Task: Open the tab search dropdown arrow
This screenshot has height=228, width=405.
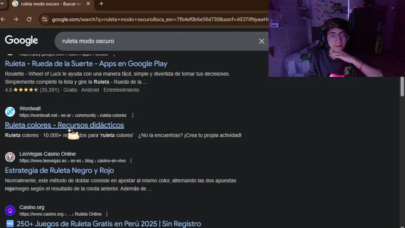Action: [x=2, y=4]
